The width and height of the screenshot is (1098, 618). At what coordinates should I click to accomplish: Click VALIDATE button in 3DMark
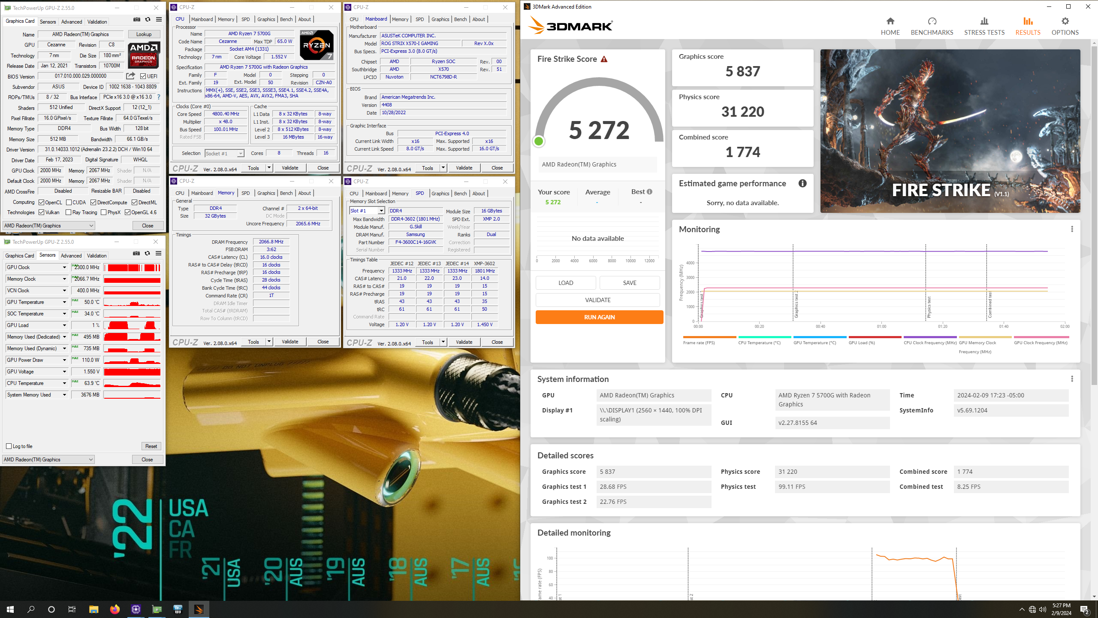click(597, 300)
